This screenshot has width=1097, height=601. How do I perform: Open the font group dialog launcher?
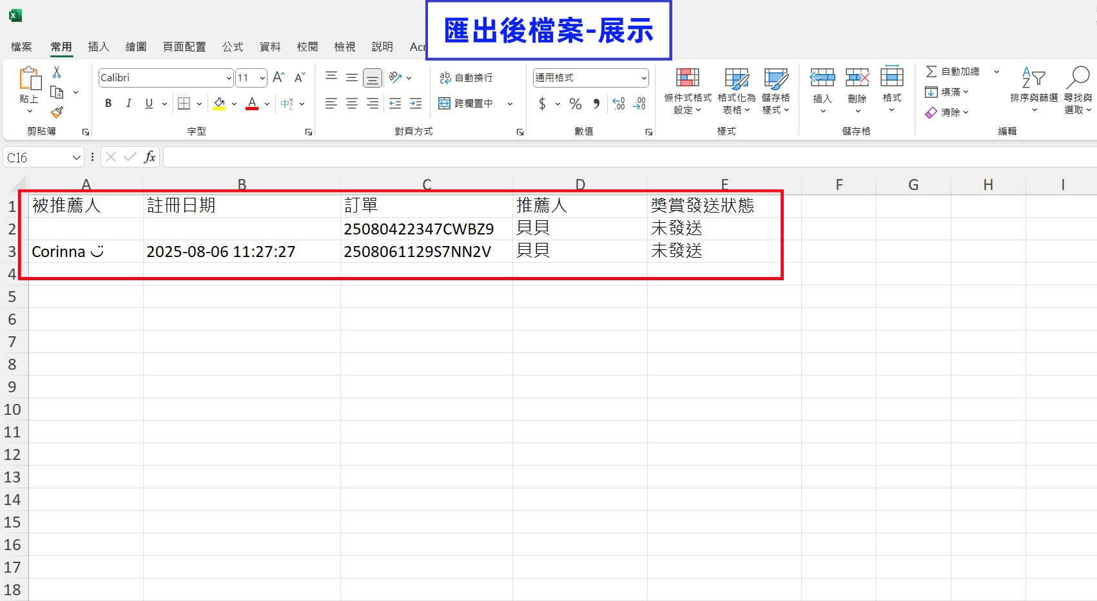309,132
